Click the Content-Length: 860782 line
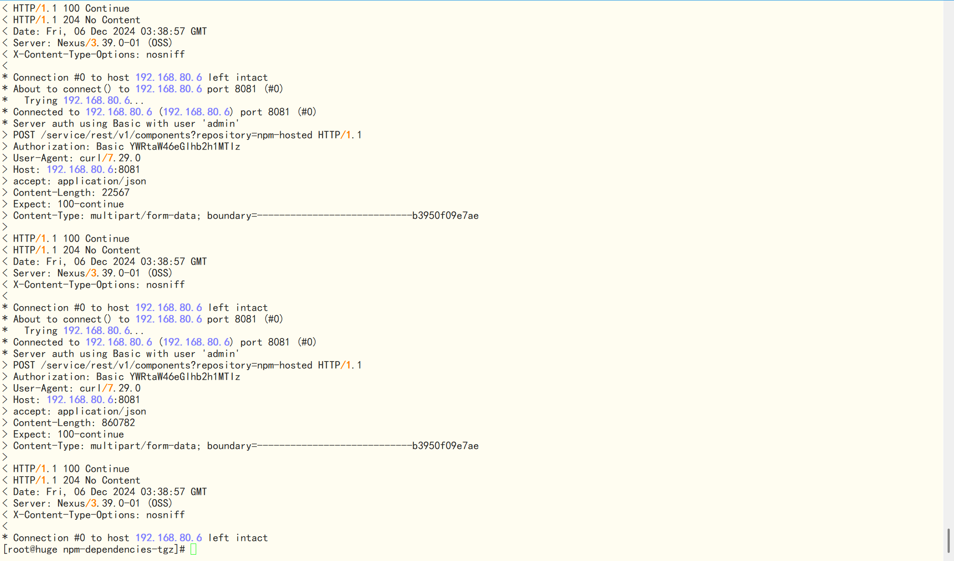 point(74,423)
